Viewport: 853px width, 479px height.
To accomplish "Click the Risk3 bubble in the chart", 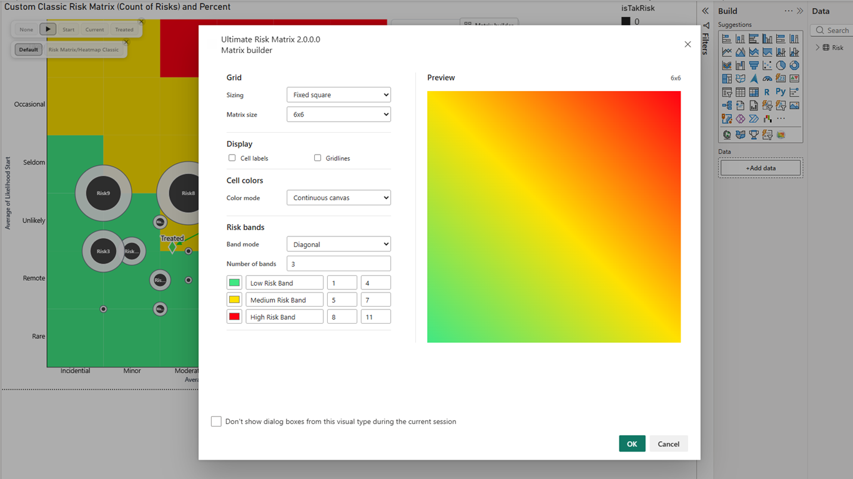I will (x=103, y=251).
